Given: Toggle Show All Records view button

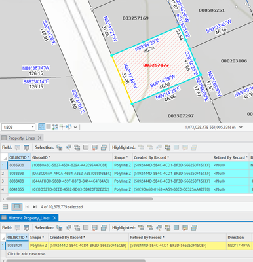Looking at the screenshot, I should (x=5, y=207).
